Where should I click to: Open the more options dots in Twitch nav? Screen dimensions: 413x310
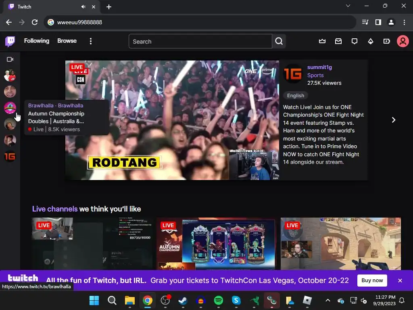pos(91,41)
